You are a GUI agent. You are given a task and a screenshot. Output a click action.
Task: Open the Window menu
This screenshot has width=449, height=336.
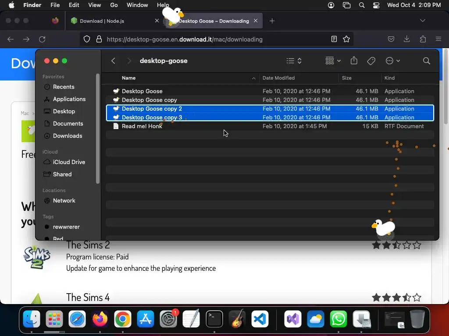137,5
